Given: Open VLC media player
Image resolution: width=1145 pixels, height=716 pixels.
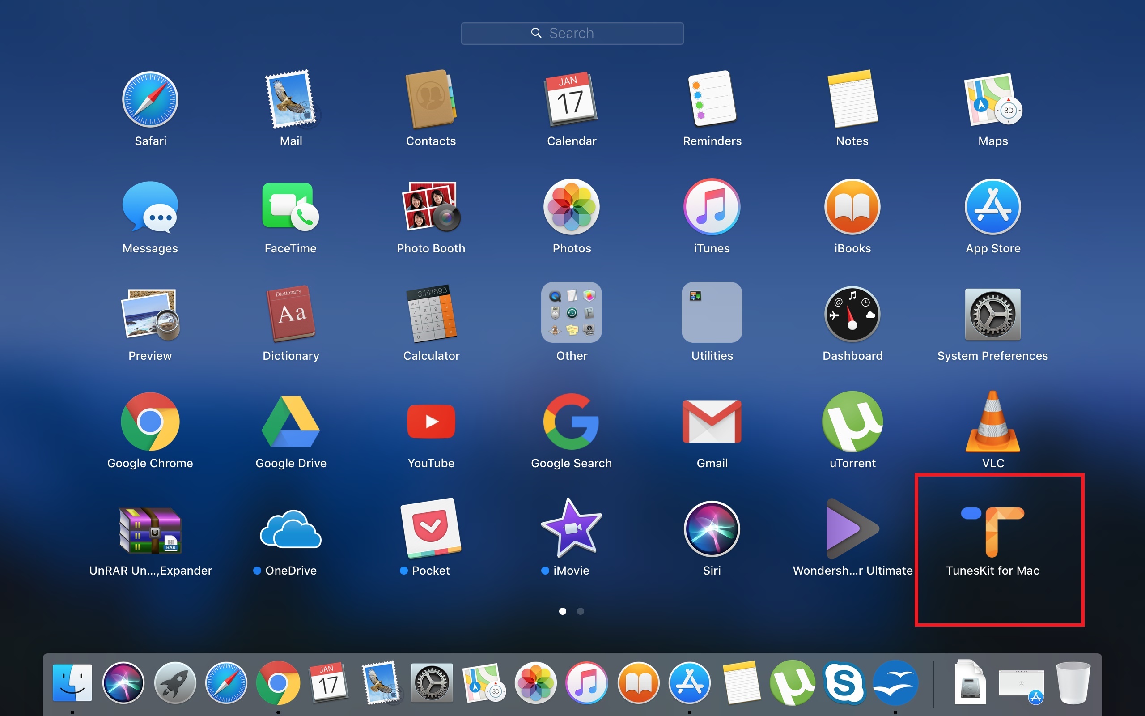Looking at the screenshot, I should pyautogui.click(x=992, y=422).
